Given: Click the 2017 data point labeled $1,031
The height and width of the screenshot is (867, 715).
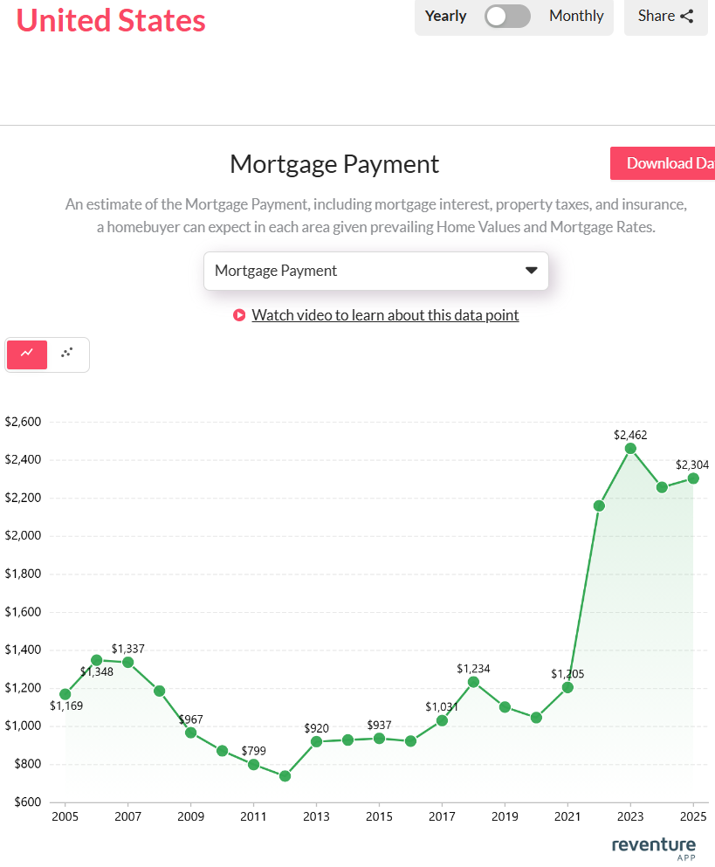Looking at the screenshot, I should (x=442, y=719).
